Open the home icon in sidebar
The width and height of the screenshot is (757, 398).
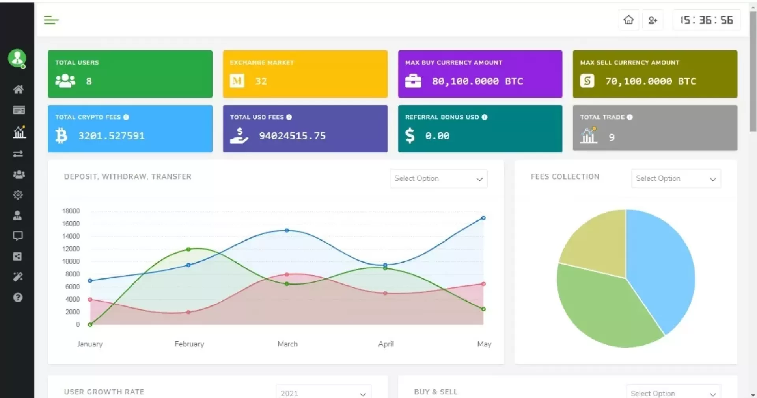(x=18, y=90)
